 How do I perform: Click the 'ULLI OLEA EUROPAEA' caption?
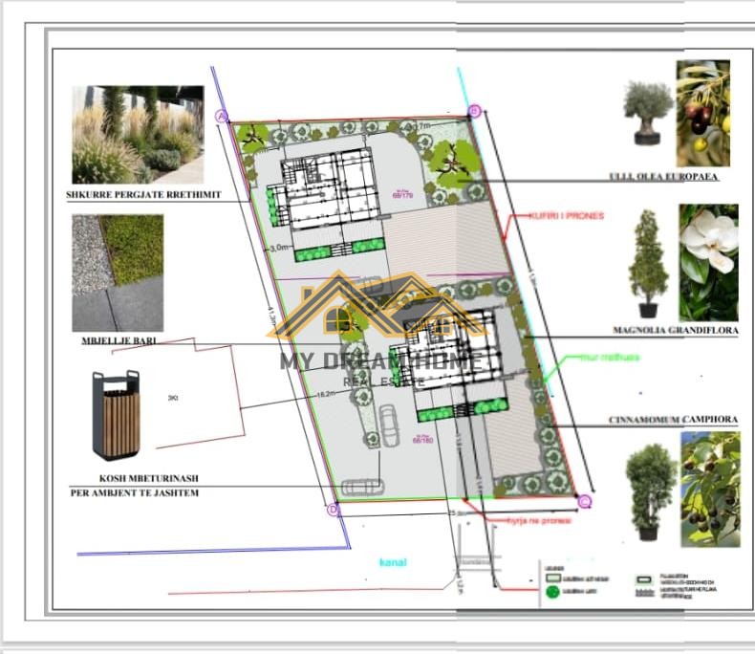tap(665, 177)
